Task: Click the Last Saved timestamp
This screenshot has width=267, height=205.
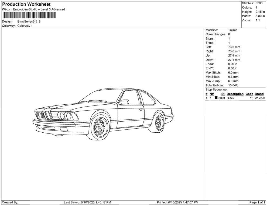Action: point(87,203)
